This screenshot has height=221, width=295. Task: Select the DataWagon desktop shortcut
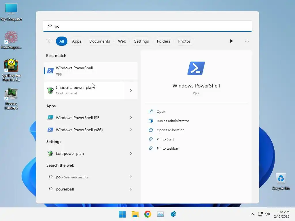pyautogui.click(x=11, y=40)
